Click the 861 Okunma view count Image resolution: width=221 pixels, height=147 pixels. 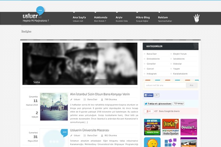coord(110,136)
